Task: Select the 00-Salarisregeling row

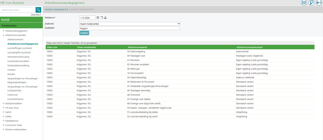Action: tap(180, 51)
